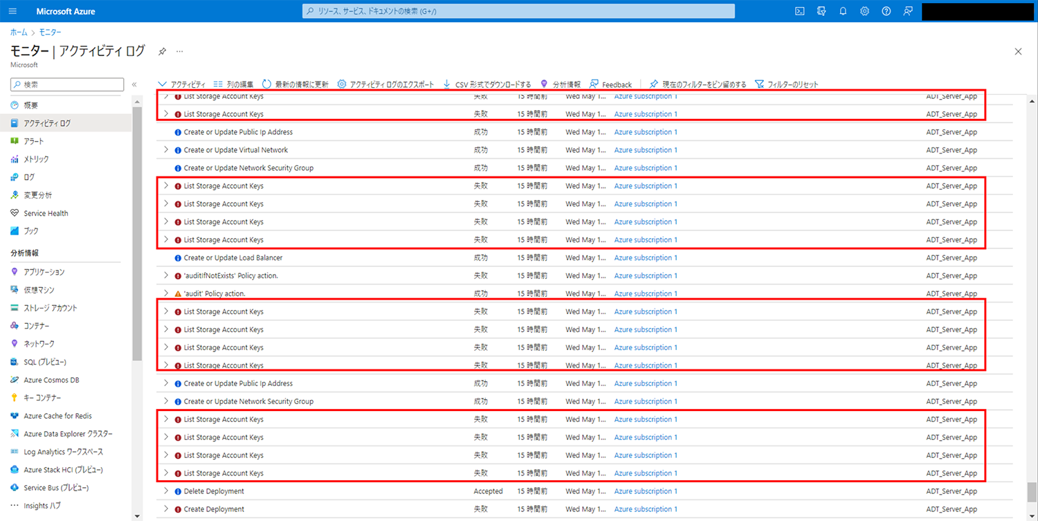Expand the 'auditIfNotExists' Policy action row

click(166, 276)
